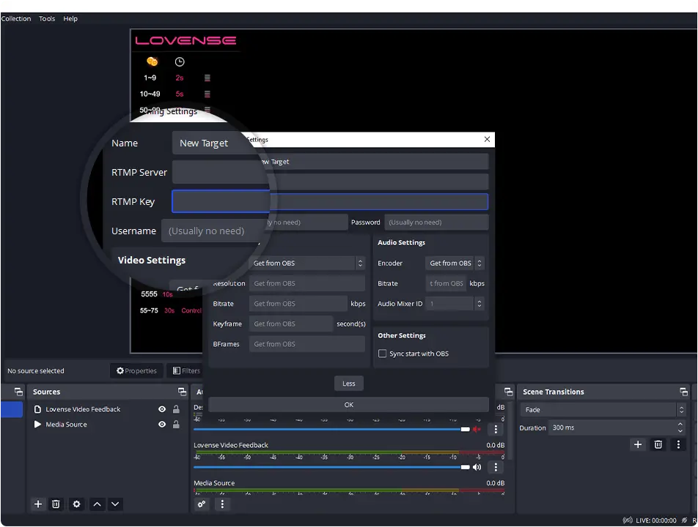Click the Lovense coin icon in preview
Screen dimensions: 698x527
[x=152, y=61]
